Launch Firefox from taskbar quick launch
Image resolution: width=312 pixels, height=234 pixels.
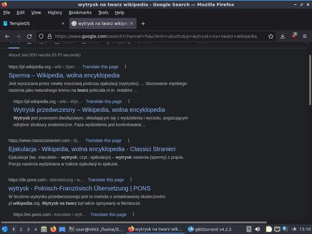53,229
